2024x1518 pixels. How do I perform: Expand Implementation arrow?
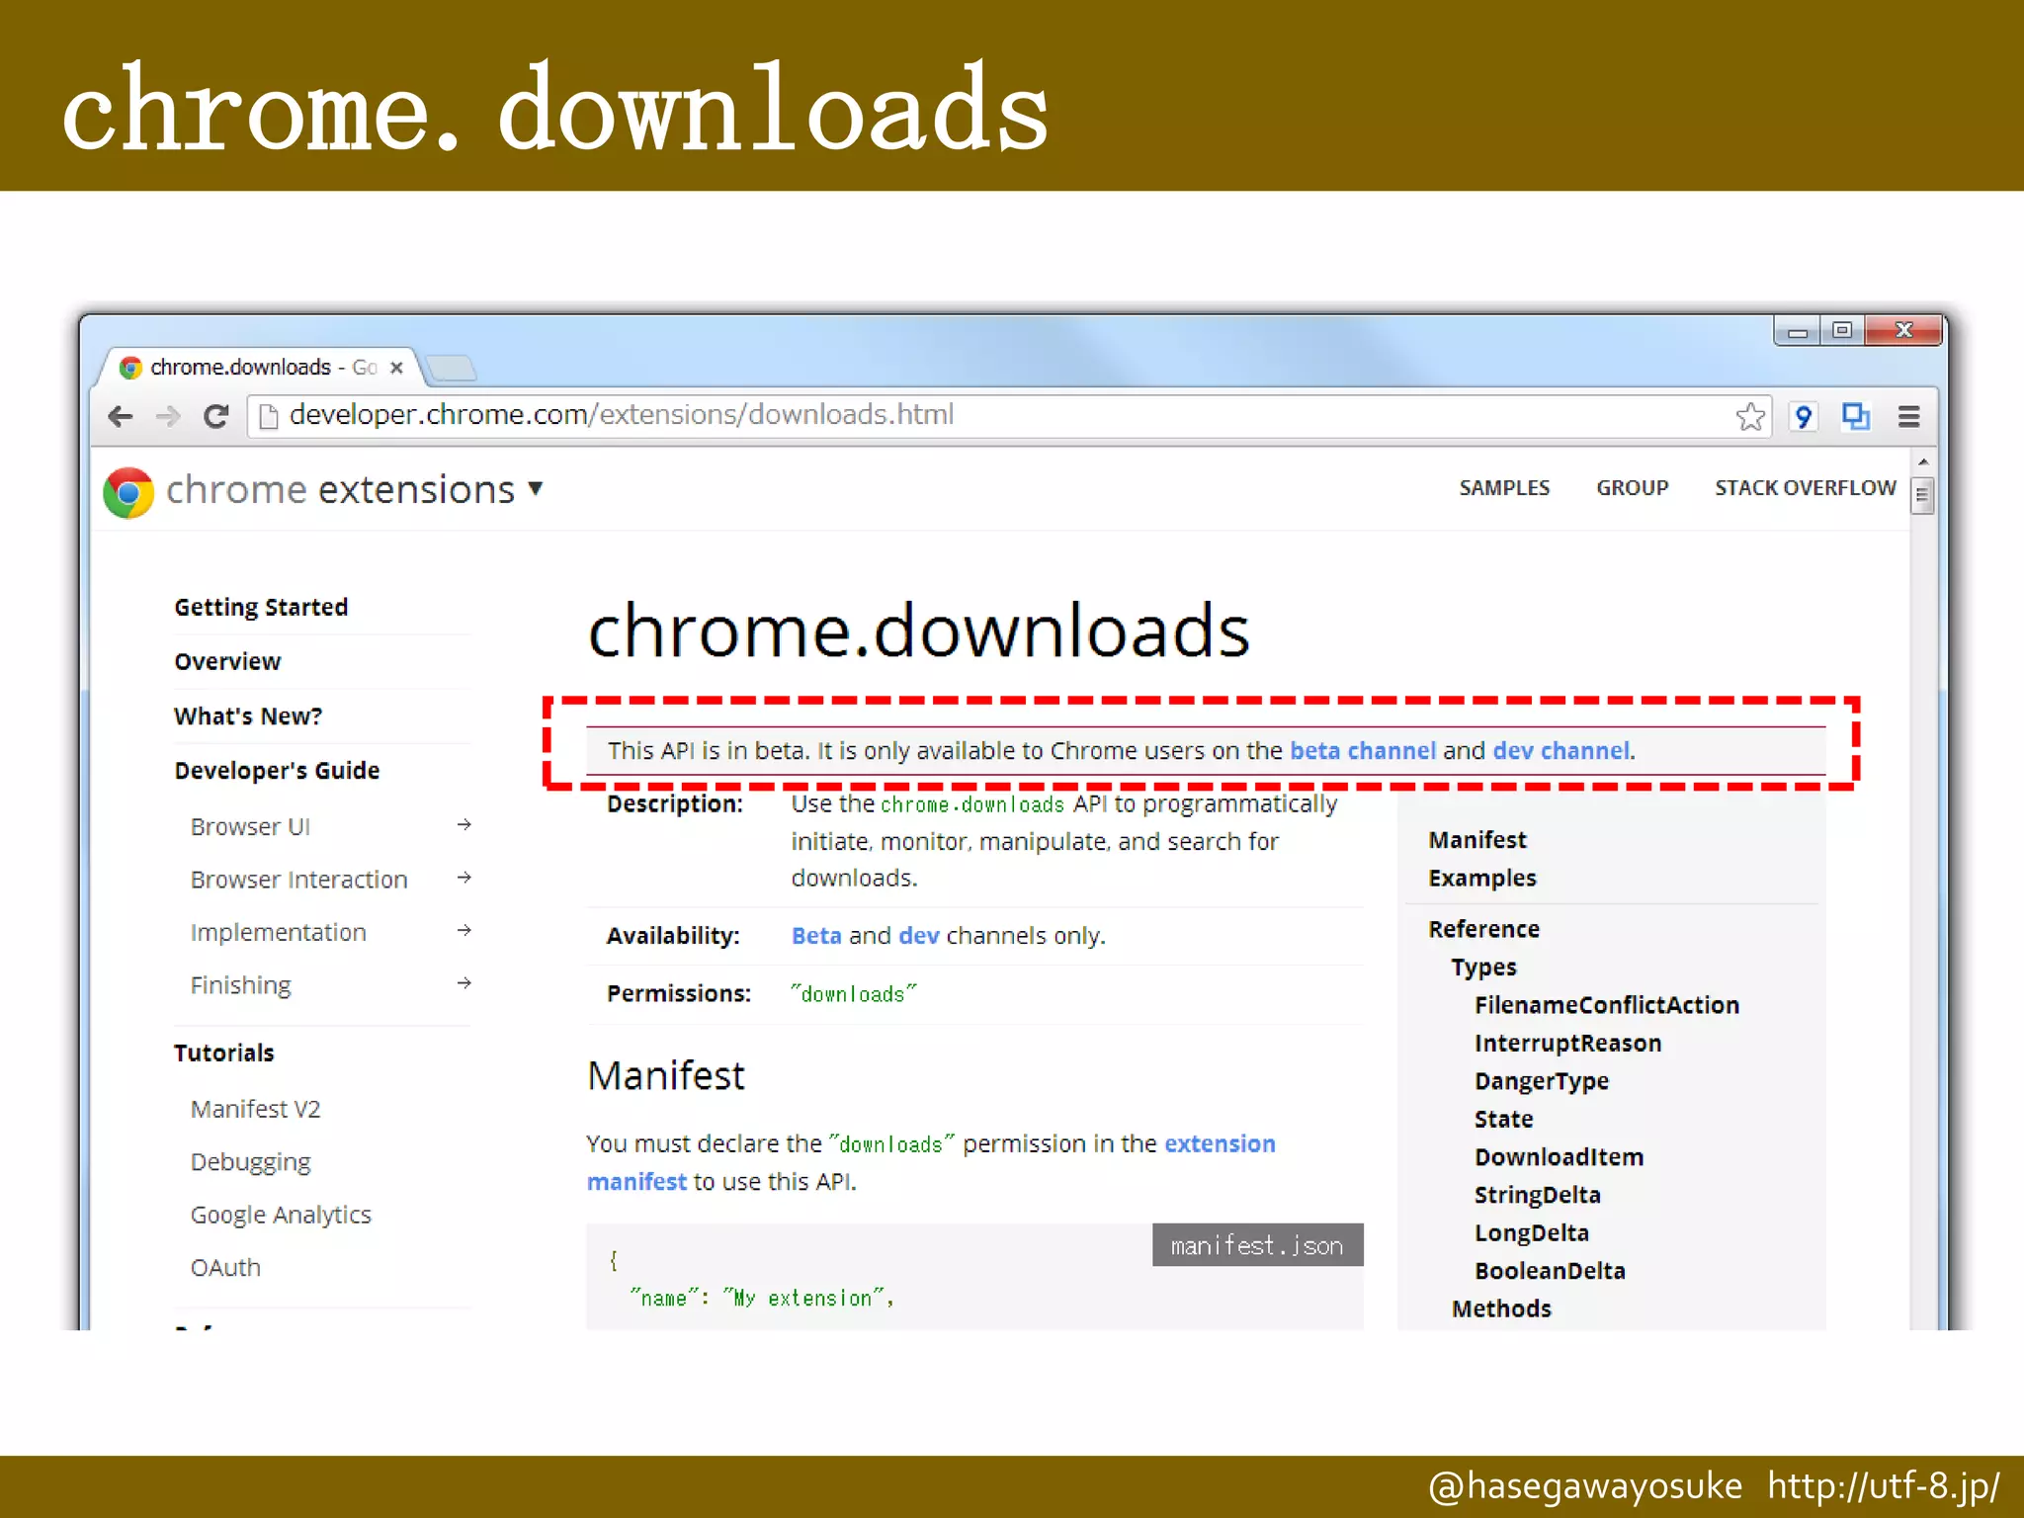point(464,930)
